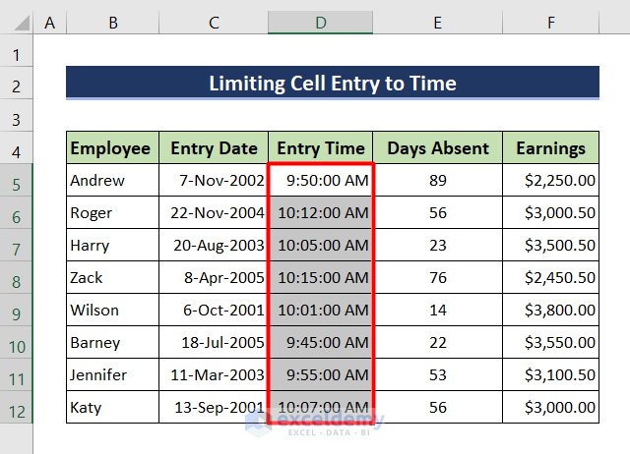
Task: Click the Entry Date header cell
Action: [x=214, y=148]
